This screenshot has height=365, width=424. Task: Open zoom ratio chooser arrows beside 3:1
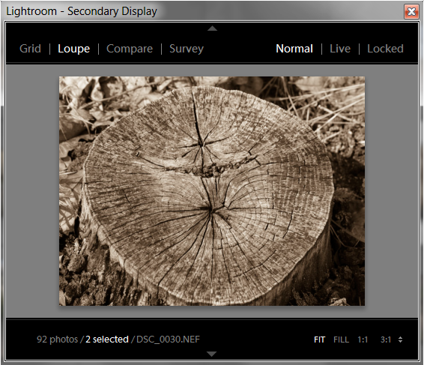(x=401, y=340)
